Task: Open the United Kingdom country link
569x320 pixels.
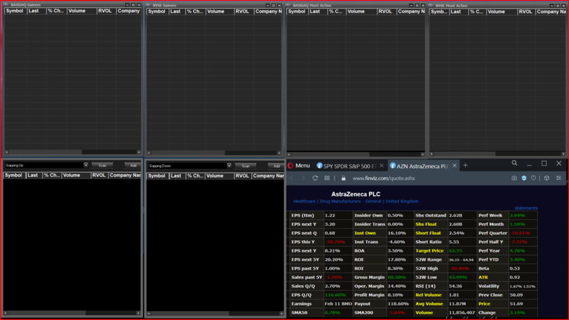Action: point(402,201)
